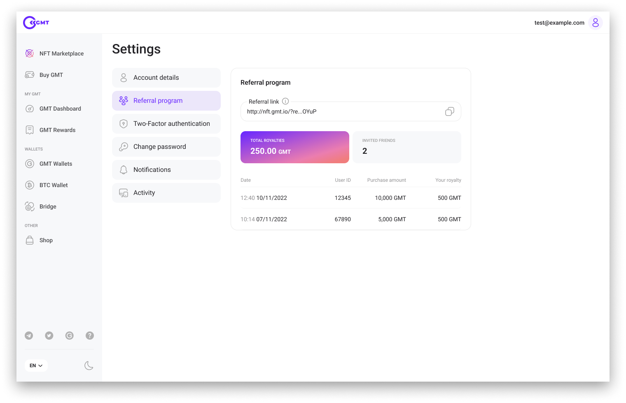Click the NFT Marketplace sidebar icon

click(x=30, y=53)
